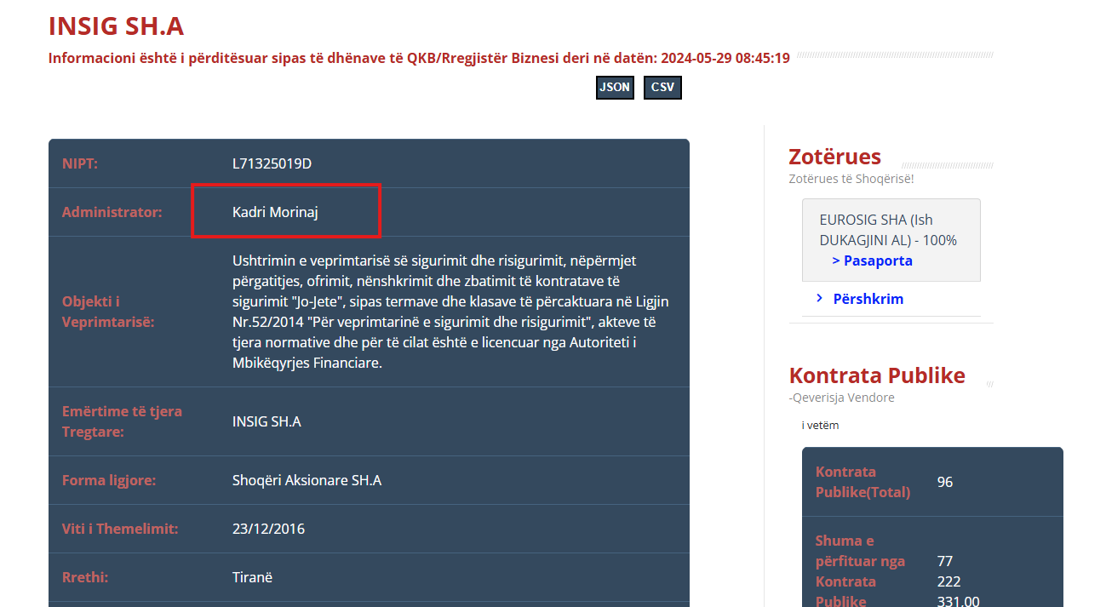Download company data as JSON
1106x607 pixels.
coord(615,88)
